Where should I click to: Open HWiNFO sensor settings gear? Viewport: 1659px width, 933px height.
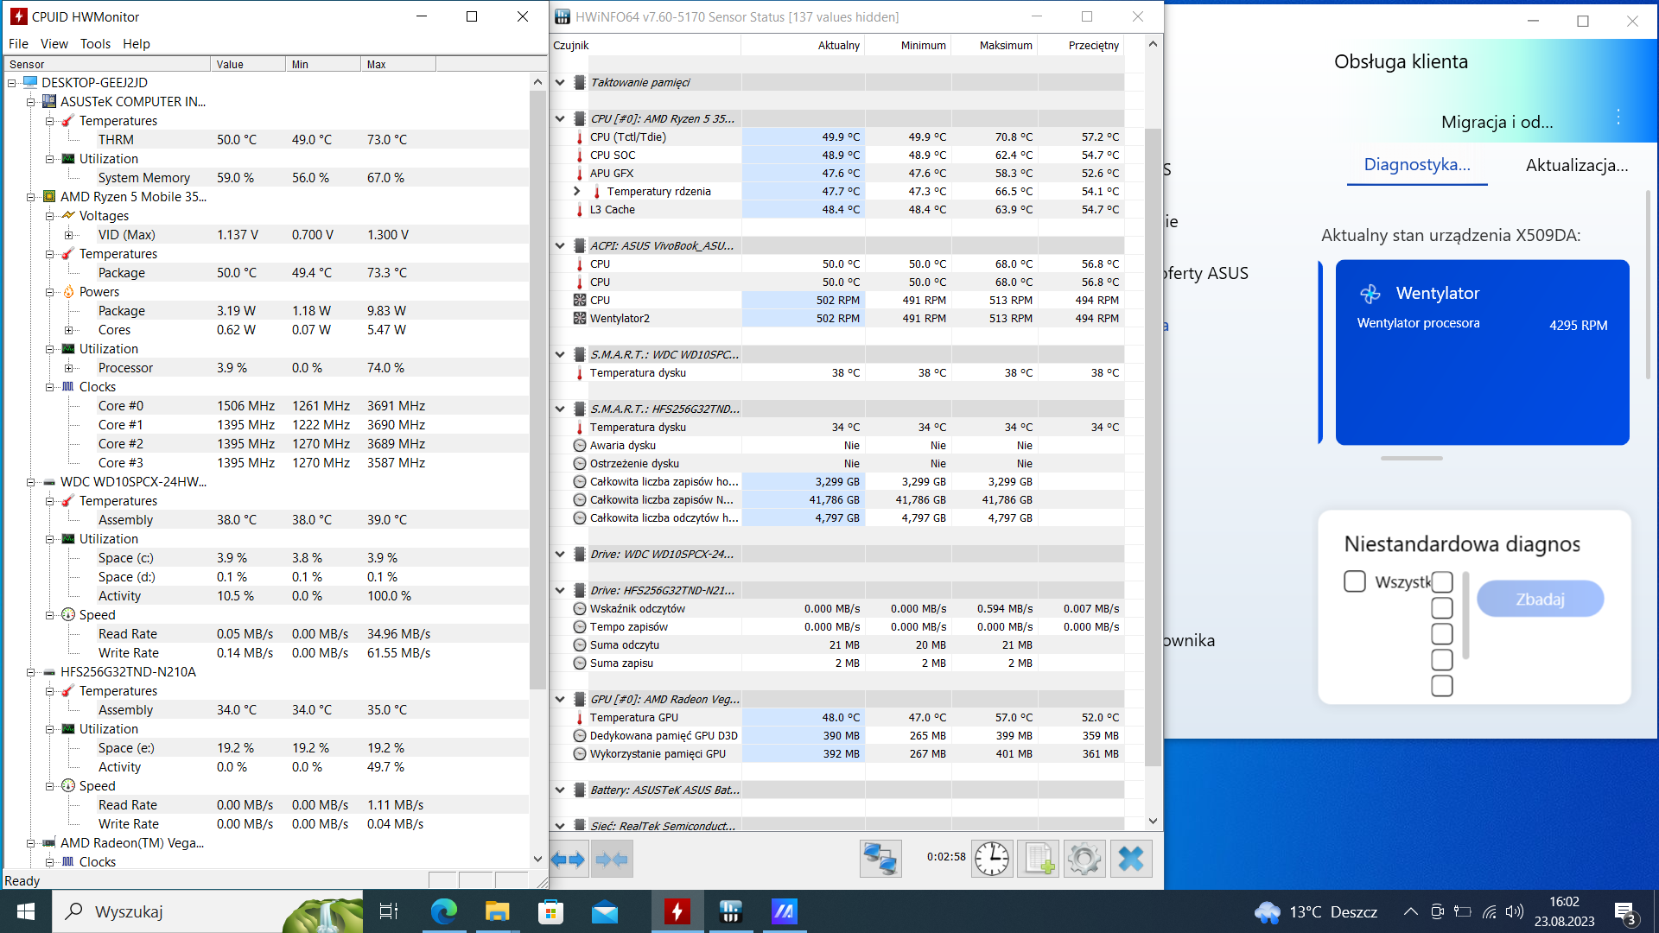pos(1084,859)
